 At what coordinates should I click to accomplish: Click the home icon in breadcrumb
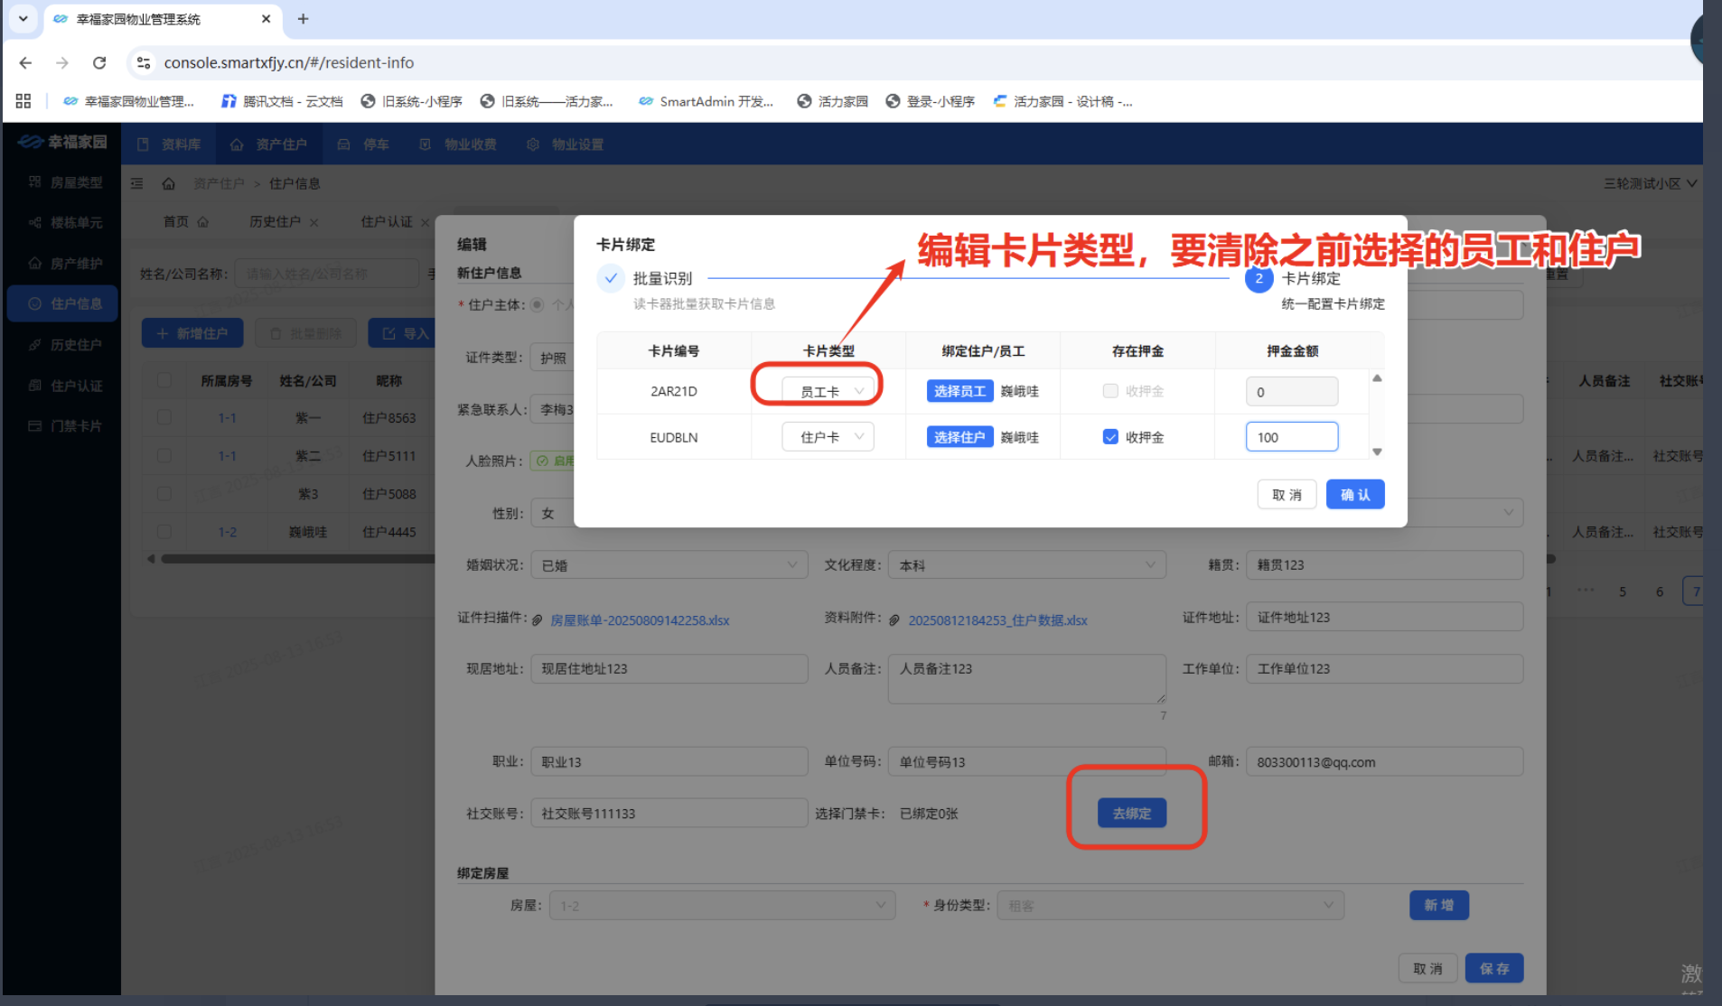(x=168, y=183)
